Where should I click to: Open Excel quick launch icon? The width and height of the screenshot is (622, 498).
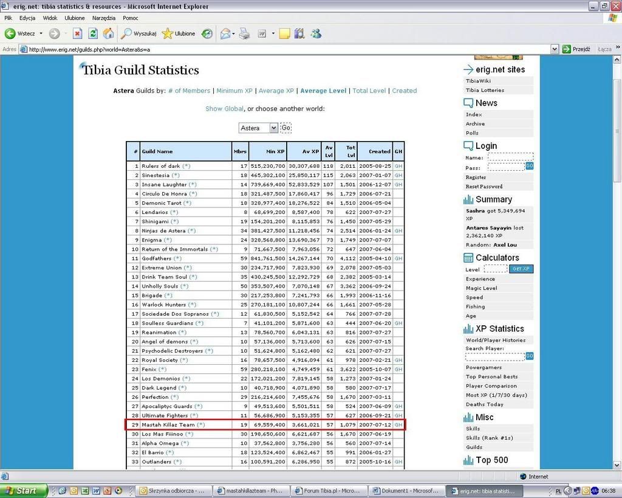click(x=84, y=491)
